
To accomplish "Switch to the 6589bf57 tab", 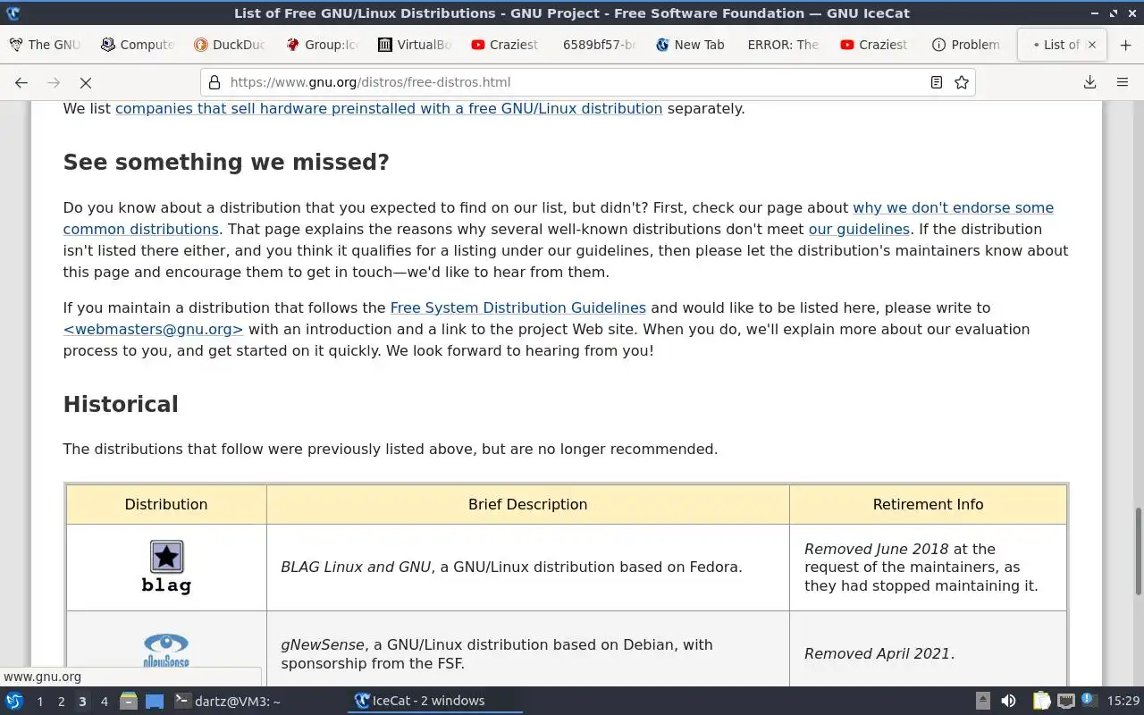I will point(599,45).
